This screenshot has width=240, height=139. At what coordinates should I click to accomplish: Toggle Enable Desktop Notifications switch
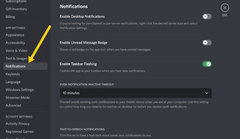click(207, 17)
